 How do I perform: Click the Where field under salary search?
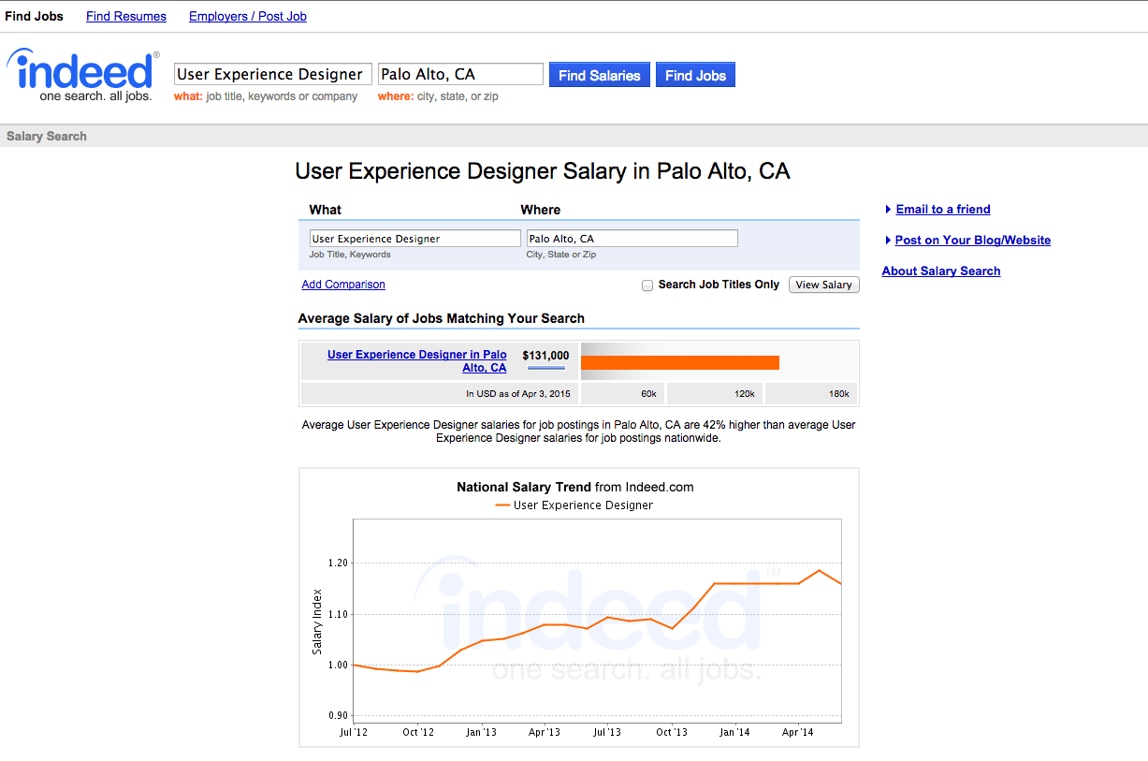click(x=632, y=239)
